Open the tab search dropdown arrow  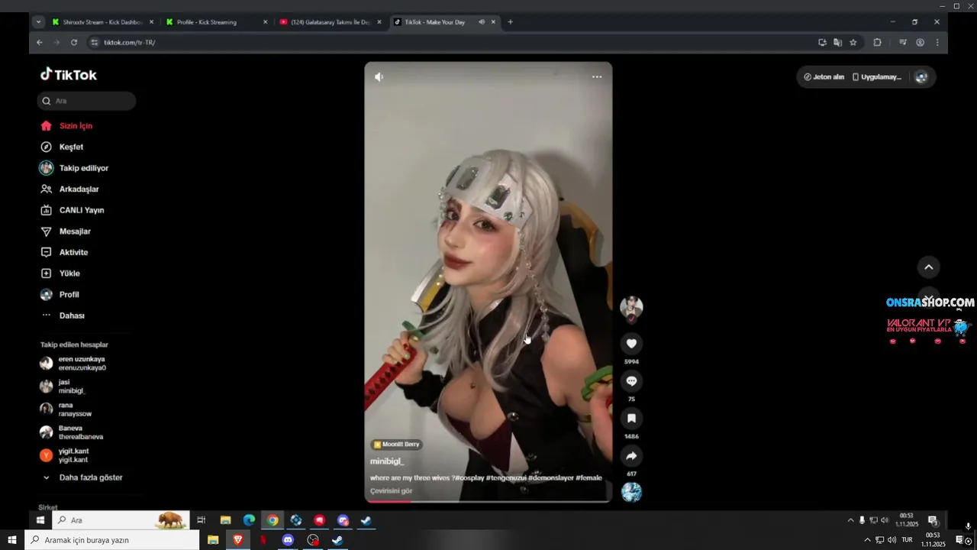pyautogui.click(x=38, y=22)
